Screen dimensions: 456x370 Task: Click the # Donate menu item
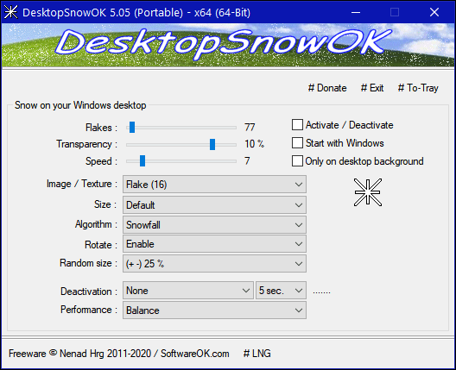pyautogui.click(x=327, y=88)
